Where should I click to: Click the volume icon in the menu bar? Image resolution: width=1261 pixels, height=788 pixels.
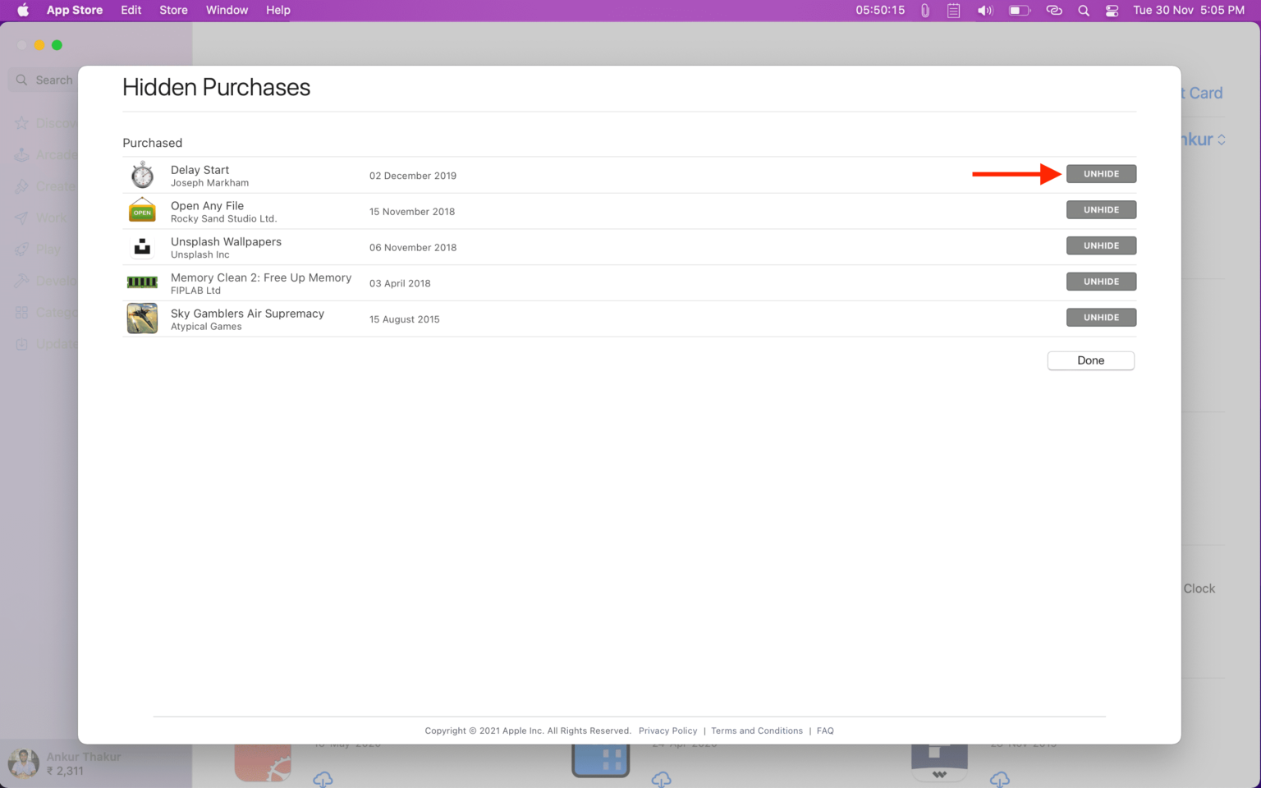click(985, 11)
